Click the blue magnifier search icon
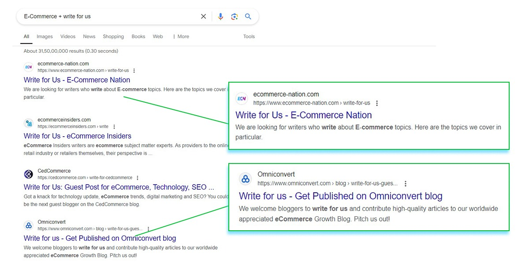 click(248, 17)
